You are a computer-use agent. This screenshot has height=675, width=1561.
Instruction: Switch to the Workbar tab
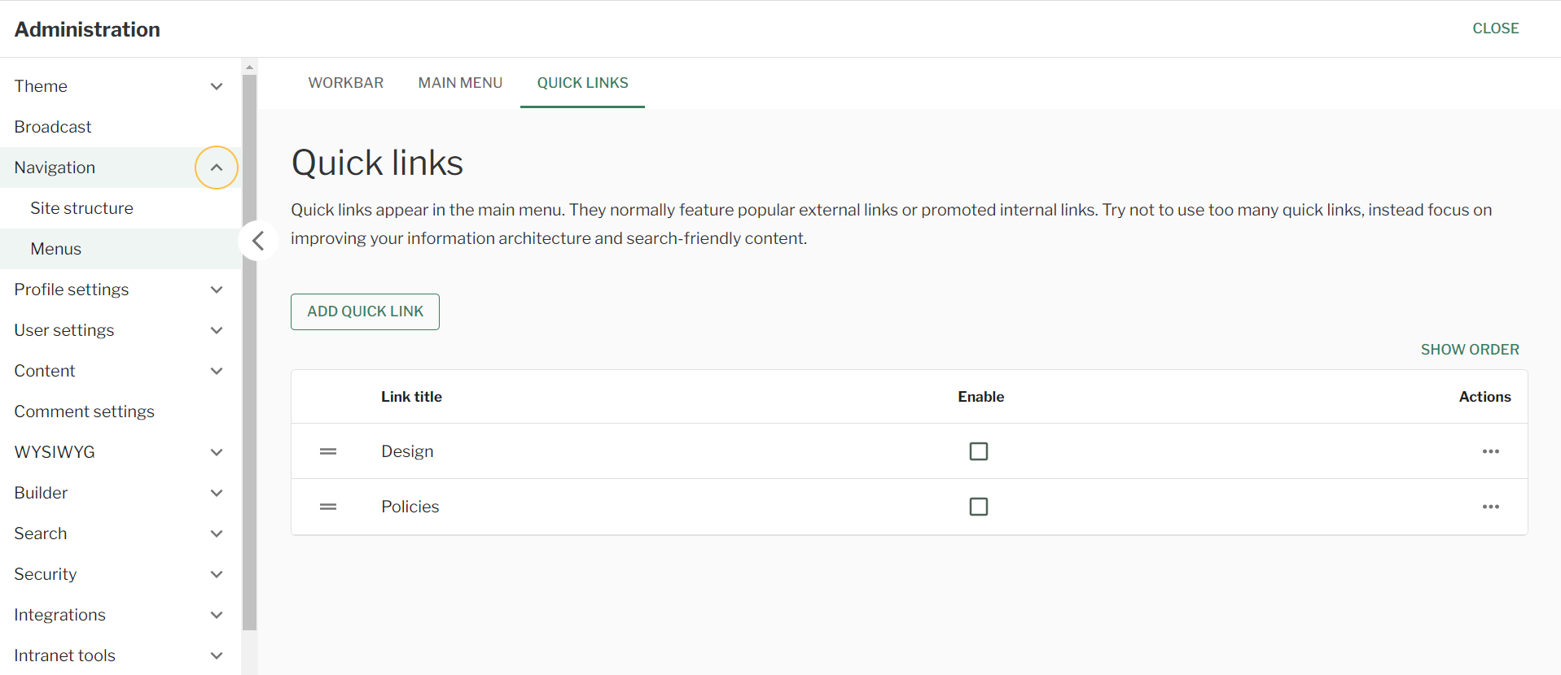coord(345,83)
